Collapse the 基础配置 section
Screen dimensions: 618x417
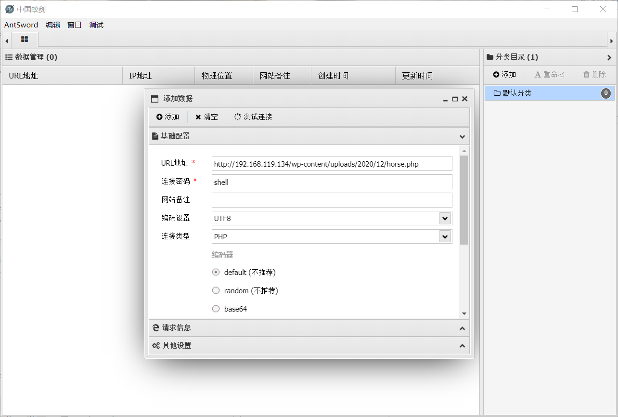pyautogui.click(x=462, y=137)
